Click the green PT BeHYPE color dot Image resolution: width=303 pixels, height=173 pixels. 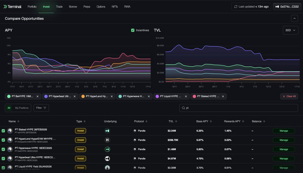pos(9,96)
